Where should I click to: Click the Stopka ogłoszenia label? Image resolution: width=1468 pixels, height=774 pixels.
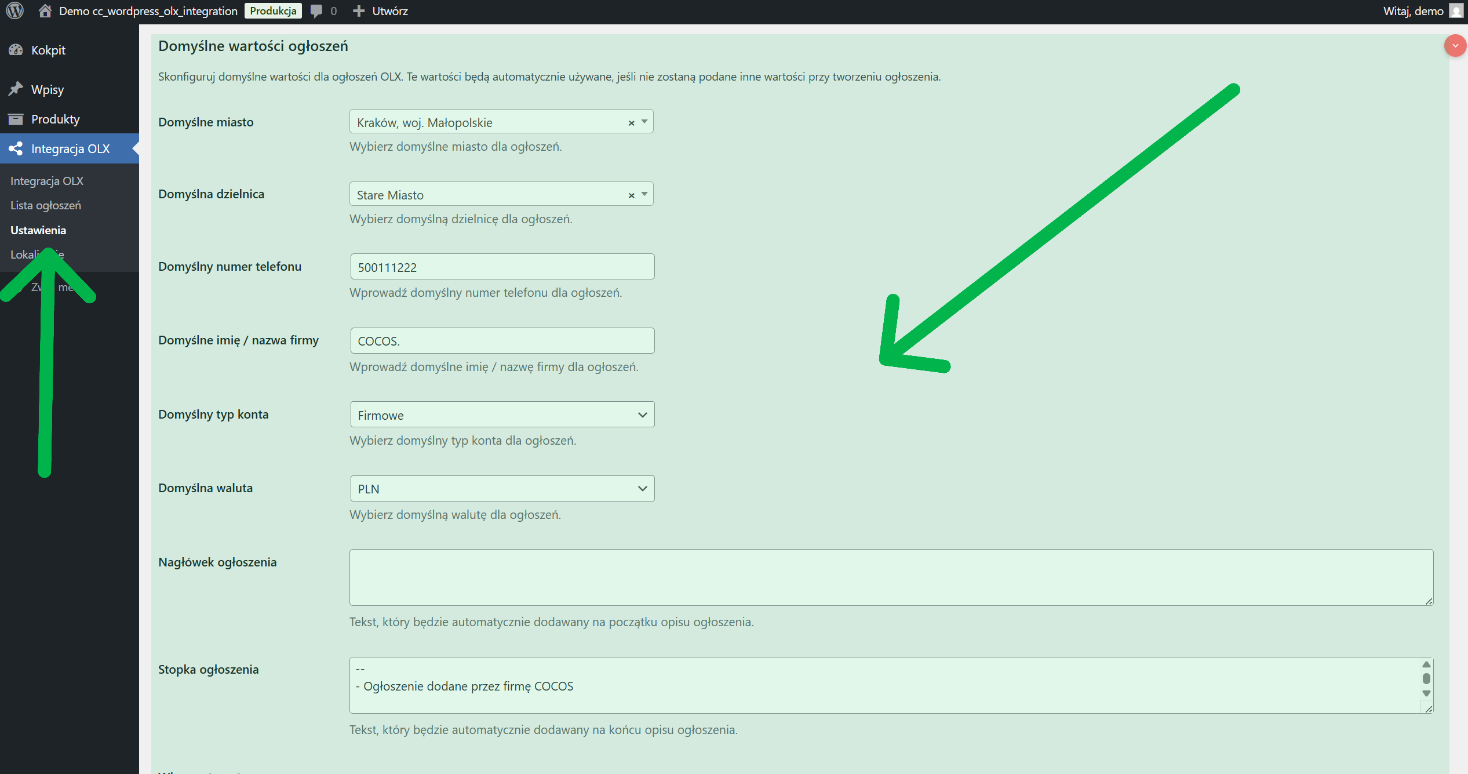click(208, 670)
